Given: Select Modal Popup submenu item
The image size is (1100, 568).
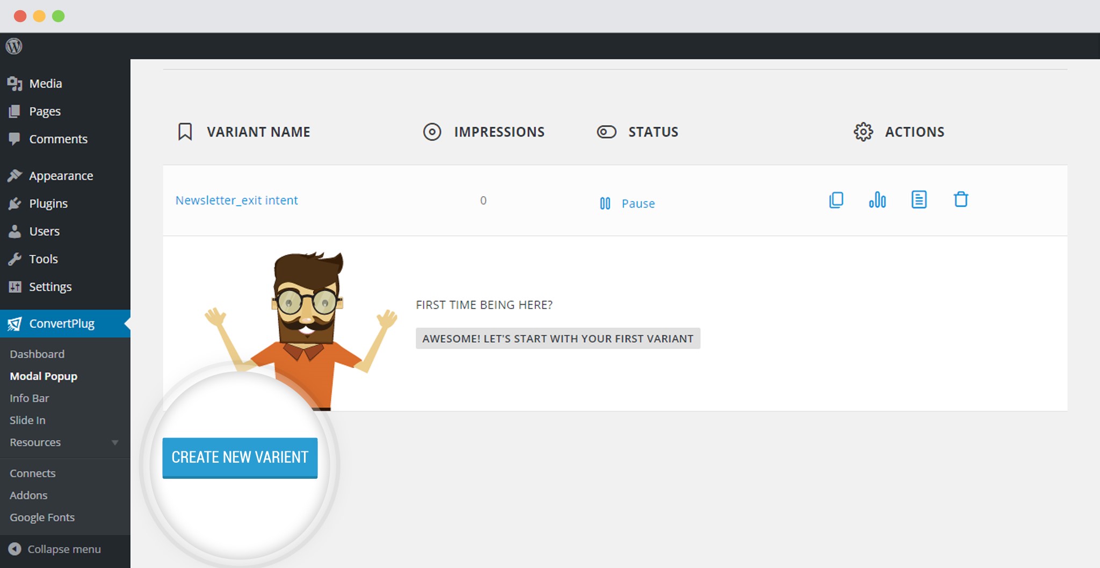Looking at the screenshot, I should pos(44,376).
